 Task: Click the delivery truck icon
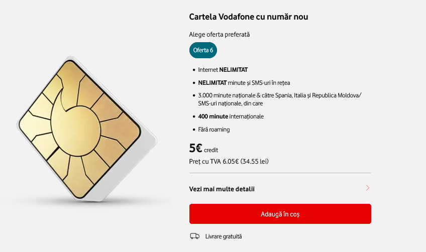click(194, 236)
